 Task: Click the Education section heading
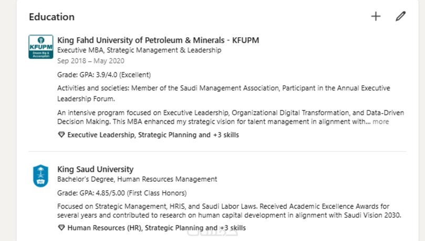(51, 17)
